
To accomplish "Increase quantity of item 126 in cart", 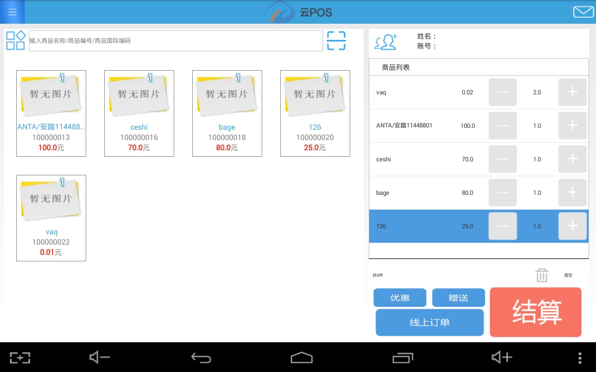I will point(572,226).
